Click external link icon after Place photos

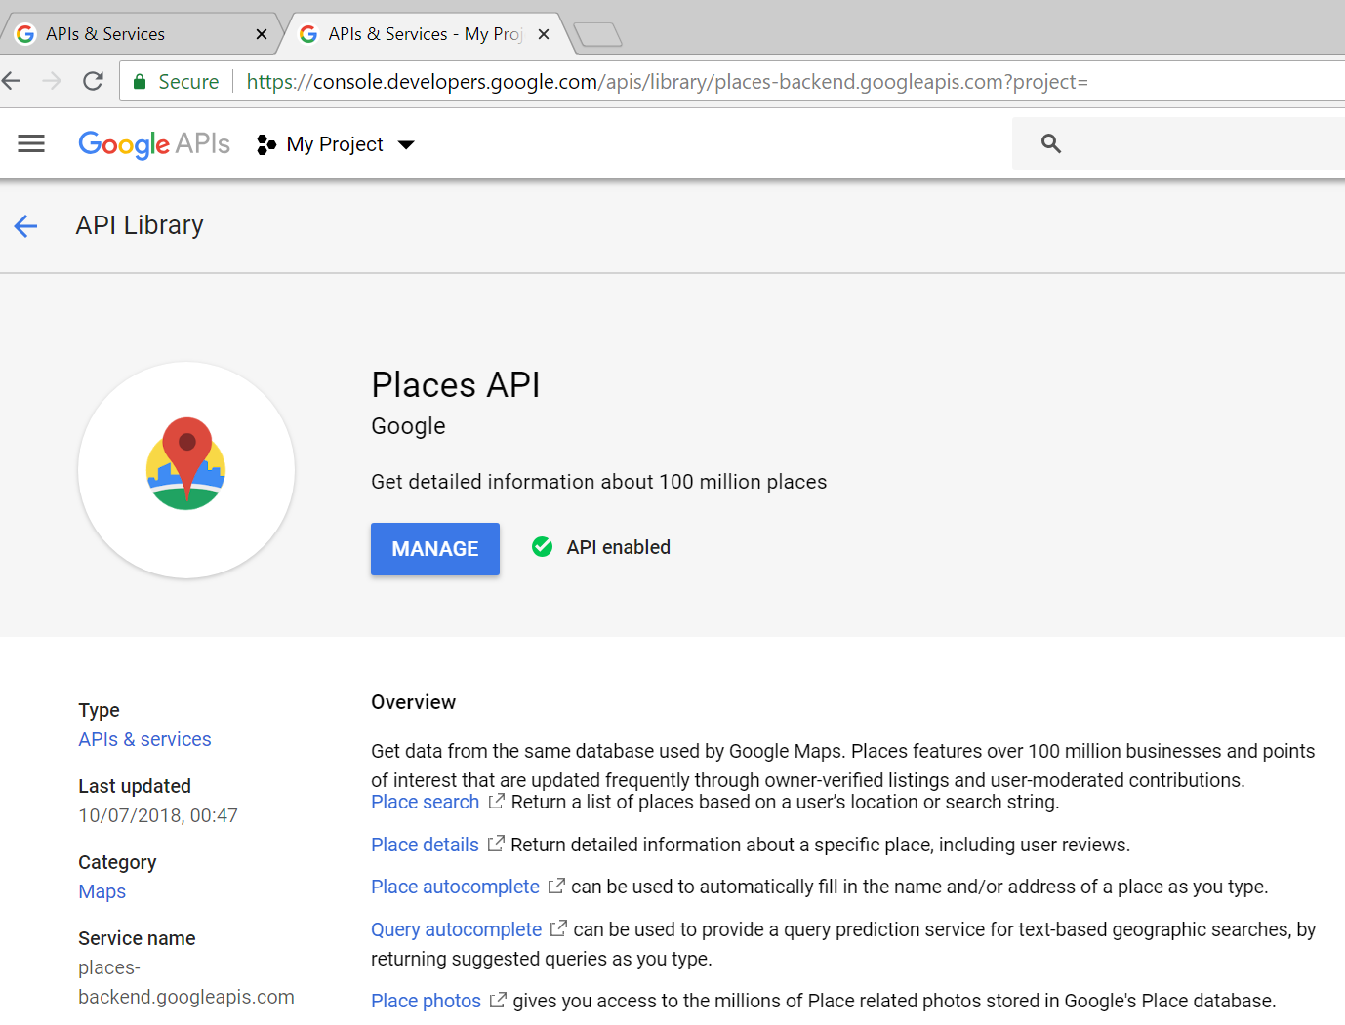click(498, 1000)
